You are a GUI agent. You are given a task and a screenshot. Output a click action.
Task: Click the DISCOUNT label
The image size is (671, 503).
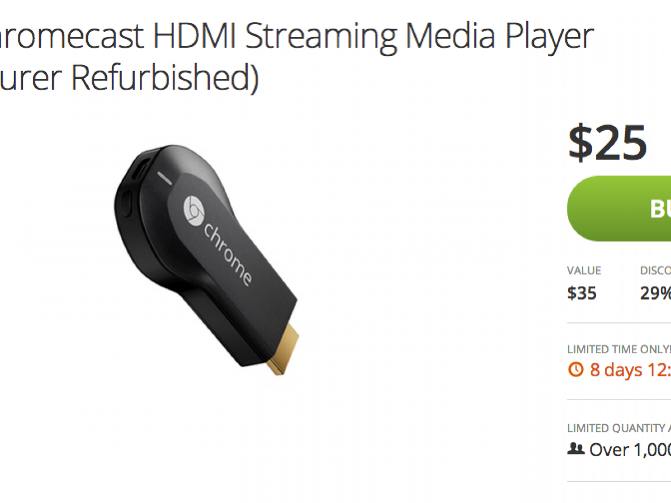(x=655, y=271)
